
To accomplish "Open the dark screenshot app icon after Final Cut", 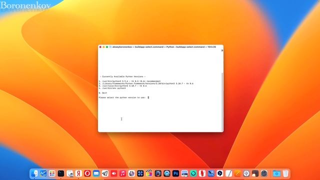I will (x=158, y=173).
